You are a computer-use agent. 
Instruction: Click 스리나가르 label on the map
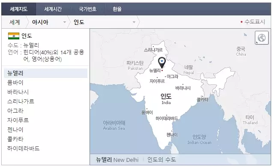click(153, 50)
